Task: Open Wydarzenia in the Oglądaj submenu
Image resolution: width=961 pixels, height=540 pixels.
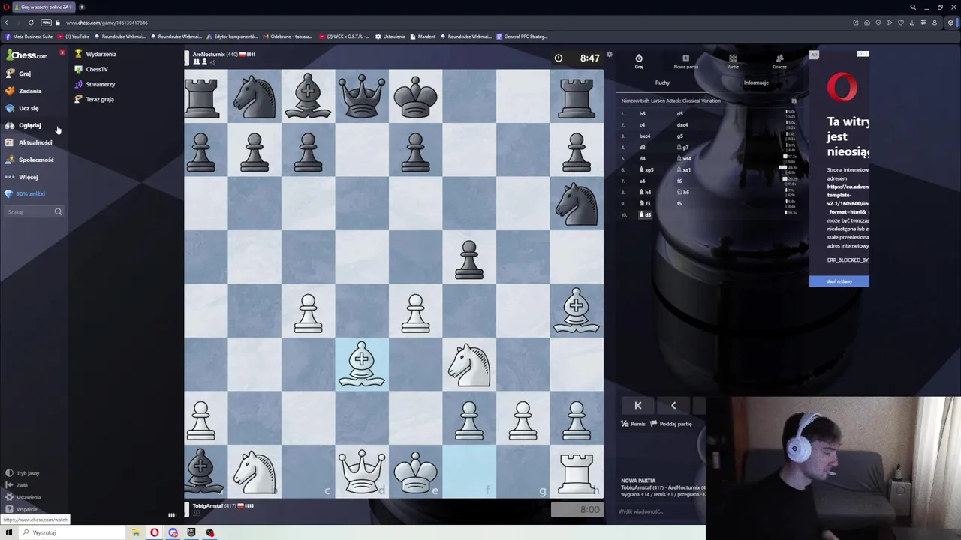Action: click(95, 54)
